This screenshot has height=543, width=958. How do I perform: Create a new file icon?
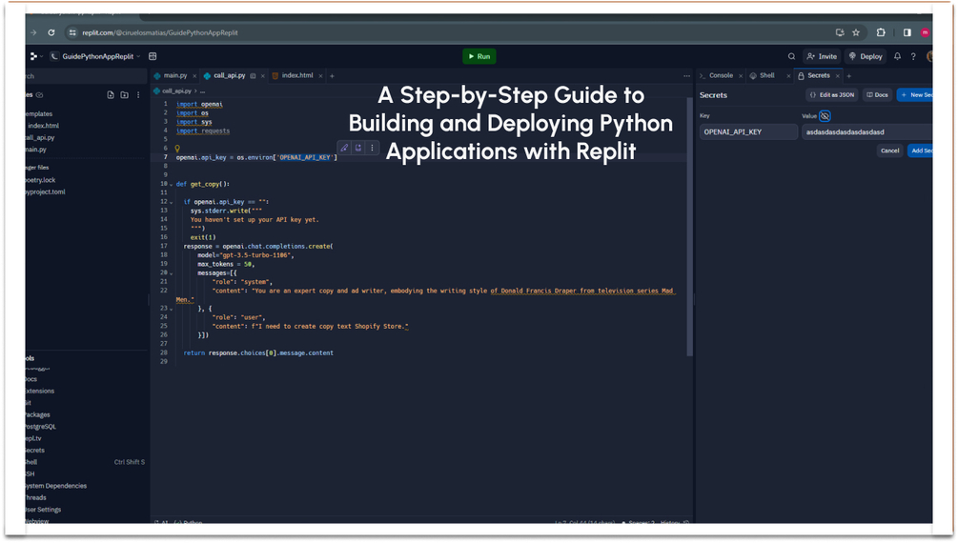pos(111,94)
